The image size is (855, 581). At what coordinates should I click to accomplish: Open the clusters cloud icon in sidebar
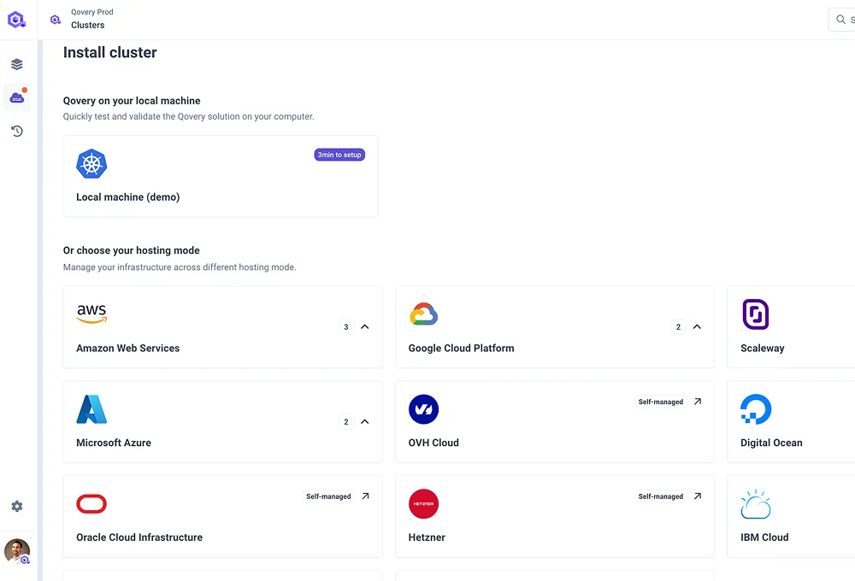click(x=17, y=98)
